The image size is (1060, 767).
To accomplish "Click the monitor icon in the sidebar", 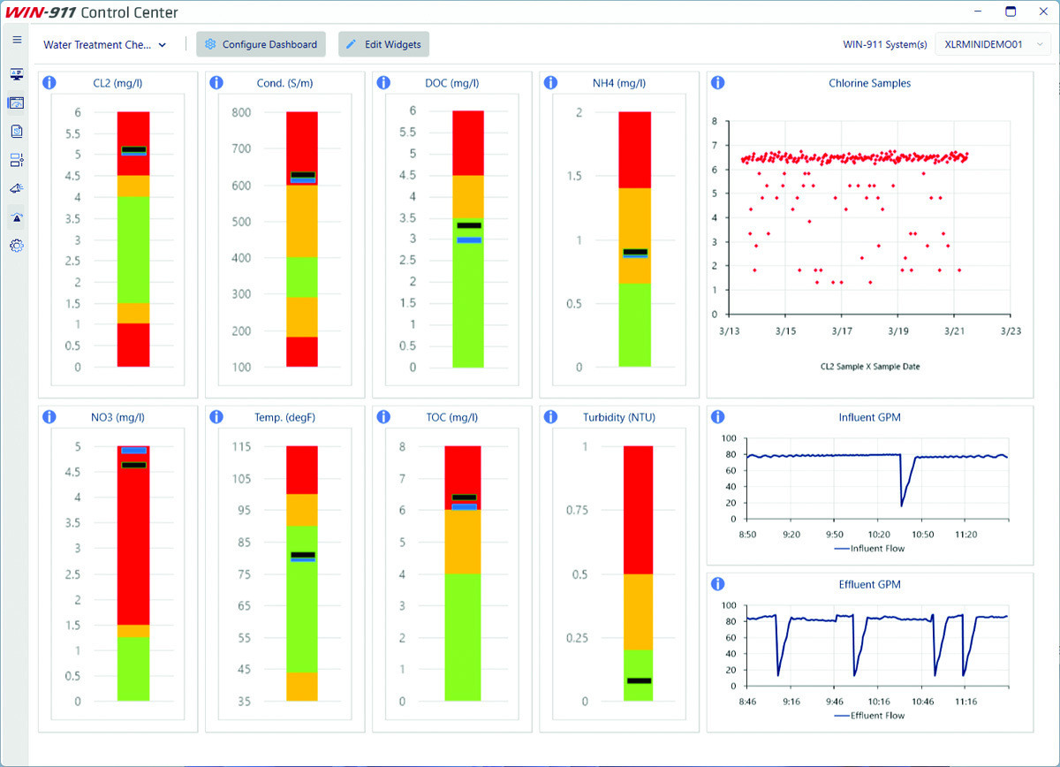I will (17, 74).
